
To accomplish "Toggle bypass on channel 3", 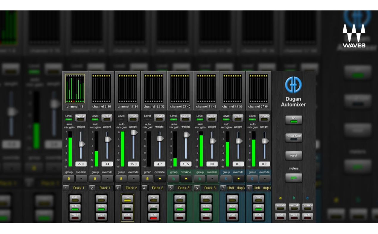I will (x=133, y=117).
